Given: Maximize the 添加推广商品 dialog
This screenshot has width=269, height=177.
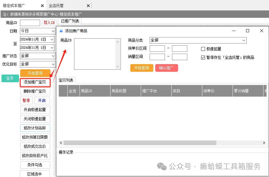Looking at the screenshot, I should 248,31.
